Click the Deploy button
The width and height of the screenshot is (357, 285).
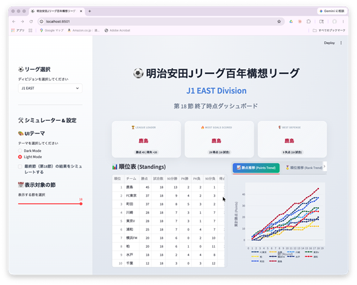point(329,43)
